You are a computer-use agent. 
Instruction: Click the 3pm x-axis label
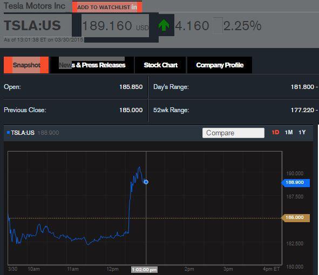228,269
